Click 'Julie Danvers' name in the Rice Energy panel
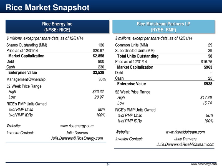The height and width of the screenshot is (166, 222). point(77,133)
